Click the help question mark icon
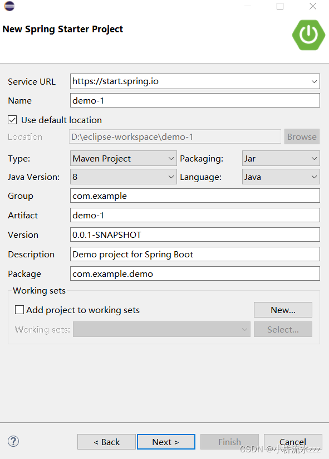The width and height of the screenshot is (329, 459). tap(13, 441)
